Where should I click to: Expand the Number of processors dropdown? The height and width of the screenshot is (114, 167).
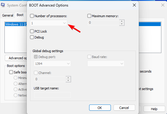click(x=48, y=23)
